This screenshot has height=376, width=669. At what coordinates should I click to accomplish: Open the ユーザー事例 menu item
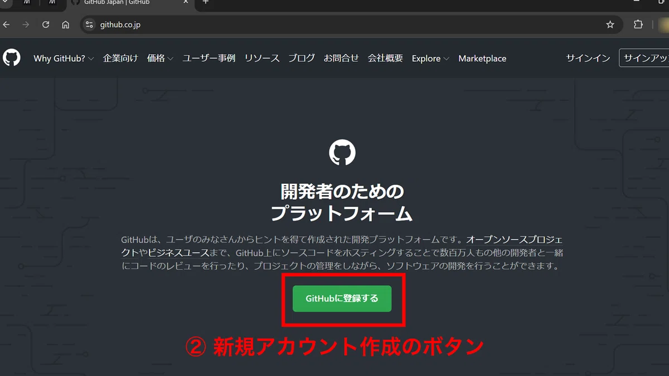[x=209, y=58]
